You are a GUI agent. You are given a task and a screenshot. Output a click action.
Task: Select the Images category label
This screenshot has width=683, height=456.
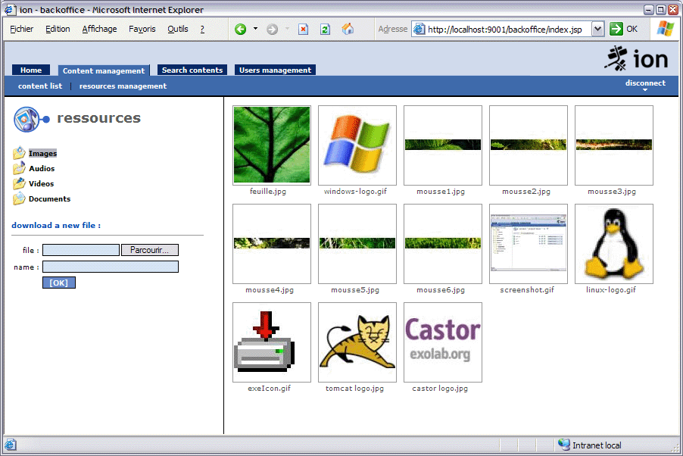[x=42, y=153]
